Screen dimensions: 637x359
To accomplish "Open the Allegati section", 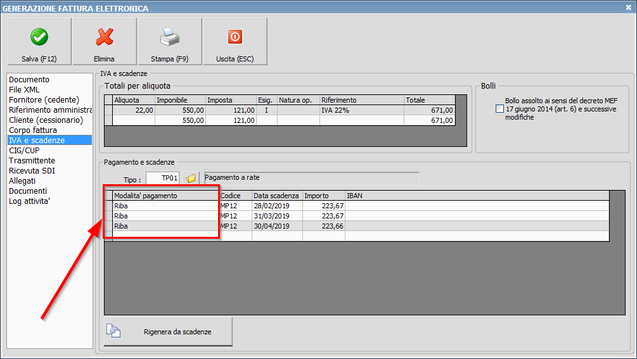I will coord(22,181).
